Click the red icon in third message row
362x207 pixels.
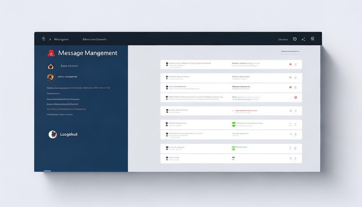point(290,88)
